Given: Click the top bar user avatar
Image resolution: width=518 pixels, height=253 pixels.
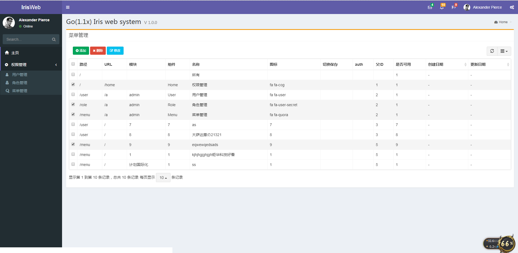Looking at the screenshot, I should [x=467, y=7].
